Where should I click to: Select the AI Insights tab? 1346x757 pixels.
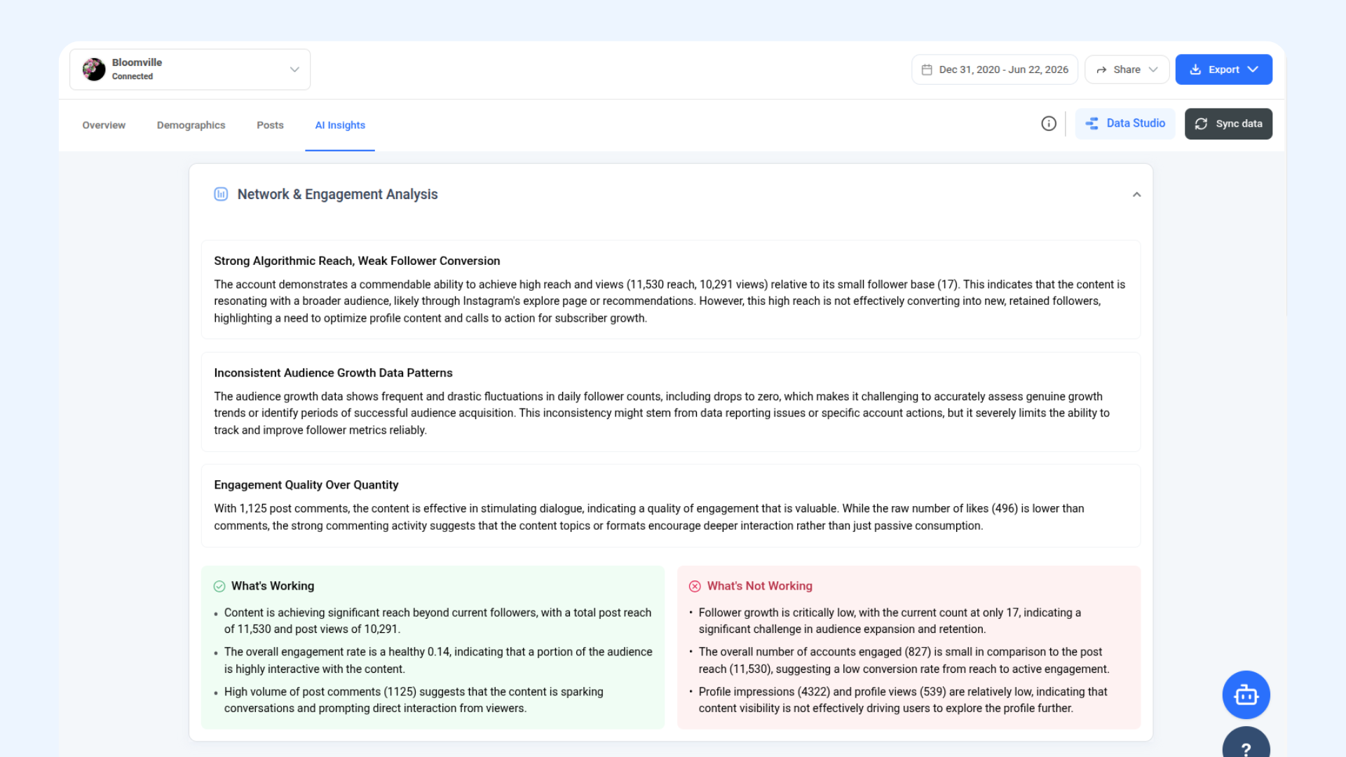(340, 125)
